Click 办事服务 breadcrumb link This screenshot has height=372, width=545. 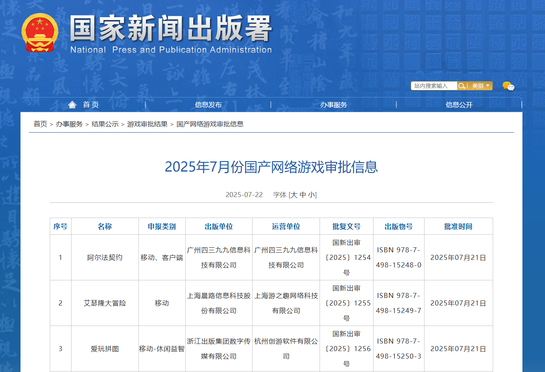69,124
